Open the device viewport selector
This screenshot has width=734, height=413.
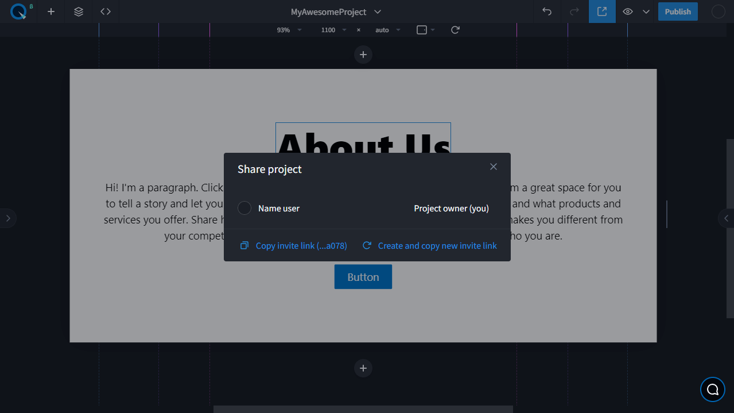[426, 30]
